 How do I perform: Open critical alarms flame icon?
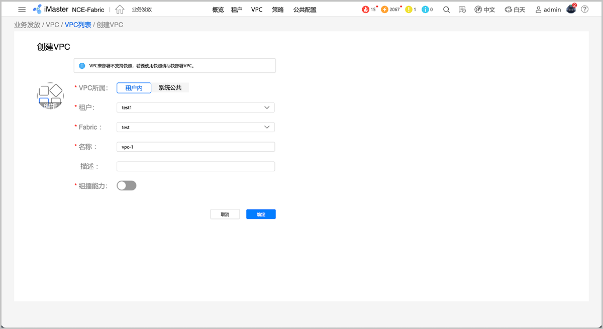[x=365, y=10]
